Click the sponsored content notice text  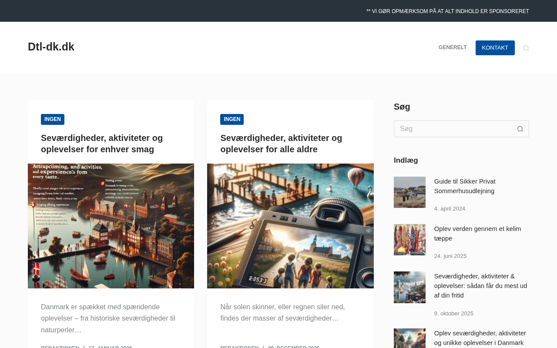pyautogui.click(x=448, y=11)
